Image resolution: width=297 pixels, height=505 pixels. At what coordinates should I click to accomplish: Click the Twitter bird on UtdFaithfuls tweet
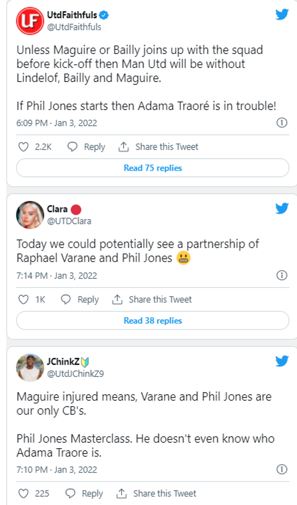(282, 14)
